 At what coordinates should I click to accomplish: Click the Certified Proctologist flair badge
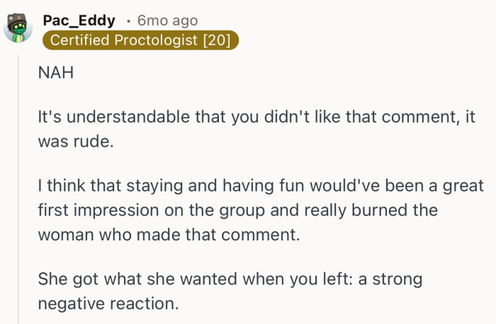[x=141, y=40]
